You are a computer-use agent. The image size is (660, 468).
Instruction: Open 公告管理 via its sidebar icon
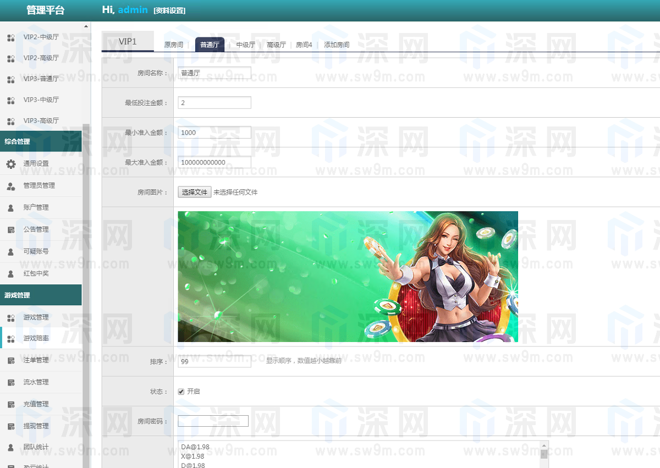point(11,230)
